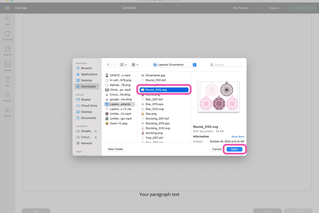Select file Untitle...(1).mp4
This screenshot has width=319, height=213.
(x=120, y=114)
